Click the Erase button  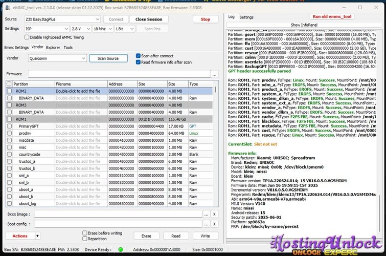click(146, 236)
